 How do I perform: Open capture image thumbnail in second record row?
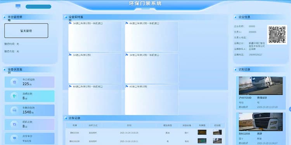[217, 141]
